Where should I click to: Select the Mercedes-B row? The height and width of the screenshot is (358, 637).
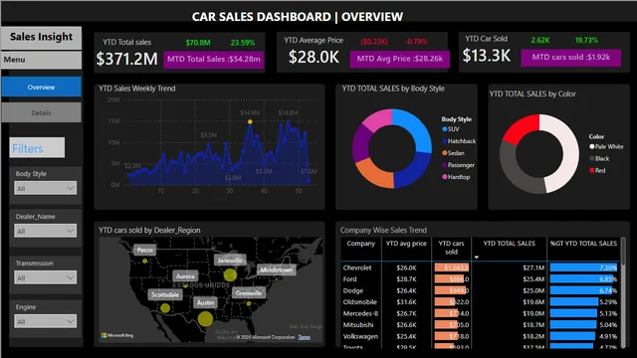[480, 313]
